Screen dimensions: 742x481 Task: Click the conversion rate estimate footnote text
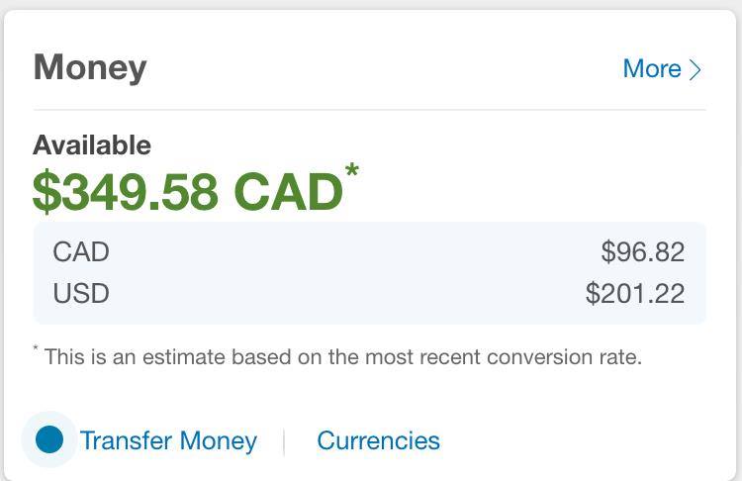point(343,357)
